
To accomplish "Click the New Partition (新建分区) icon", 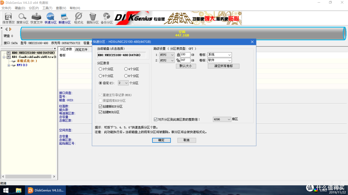I will (64, 18).
